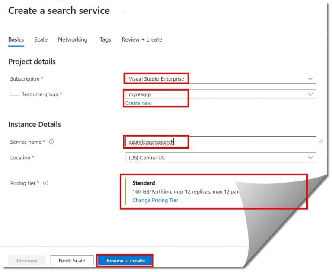Click the Create new resource group link
Image resolution: width=332 pixels, height=272 pixels.
pos(138,103)
